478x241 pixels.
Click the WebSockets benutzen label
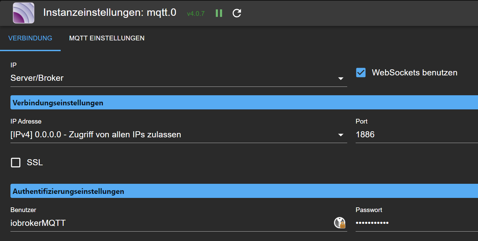(x=415, y=73)
